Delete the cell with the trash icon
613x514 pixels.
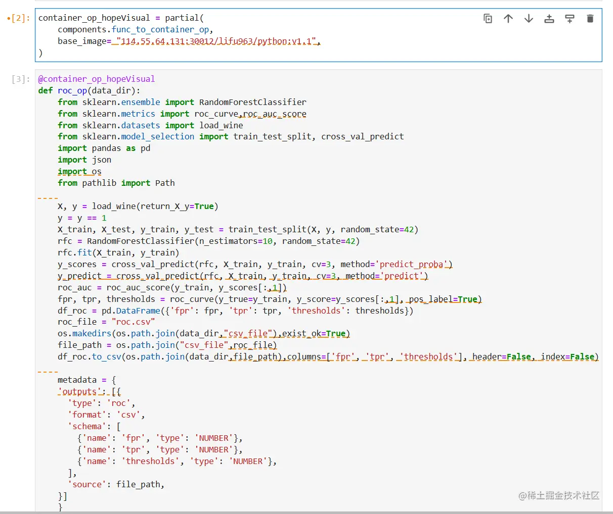click(x=590, y=19)
